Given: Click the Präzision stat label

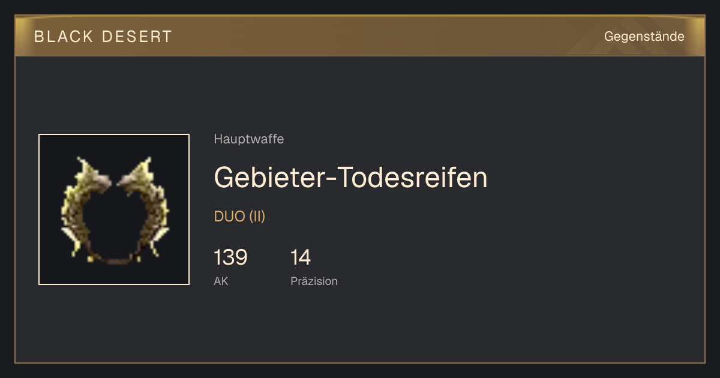Looking at the screenshot, I should coord(314,281).
